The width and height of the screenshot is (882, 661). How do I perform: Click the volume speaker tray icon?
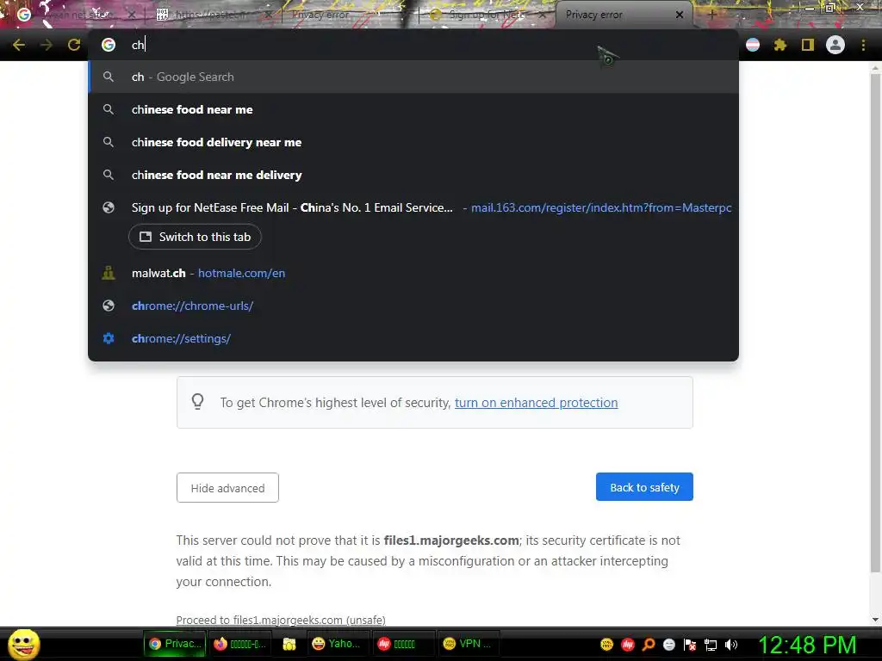tap(731, 645)
